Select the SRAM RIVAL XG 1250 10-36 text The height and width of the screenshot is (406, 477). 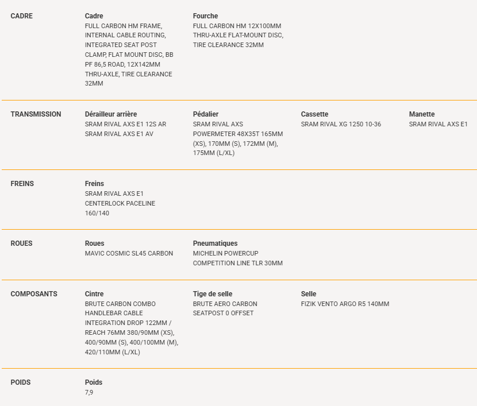pyautogui.click(x=341, y=124)
